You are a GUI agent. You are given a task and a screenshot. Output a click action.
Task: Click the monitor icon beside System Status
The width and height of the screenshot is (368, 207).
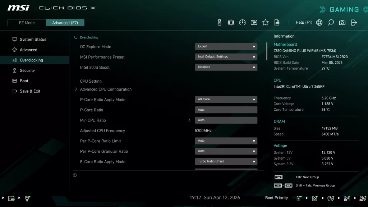(14, 40)
